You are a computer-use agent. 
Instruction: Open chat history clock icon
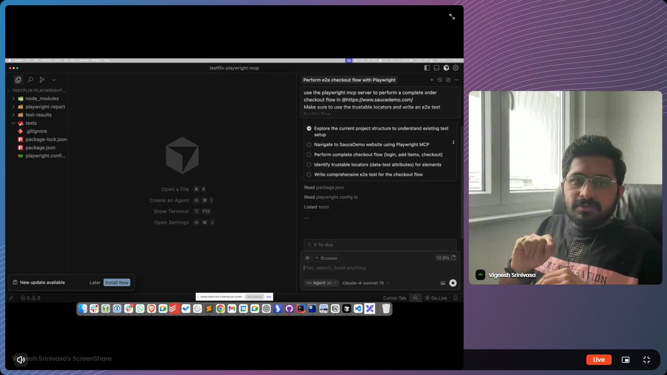pos(440,80)
